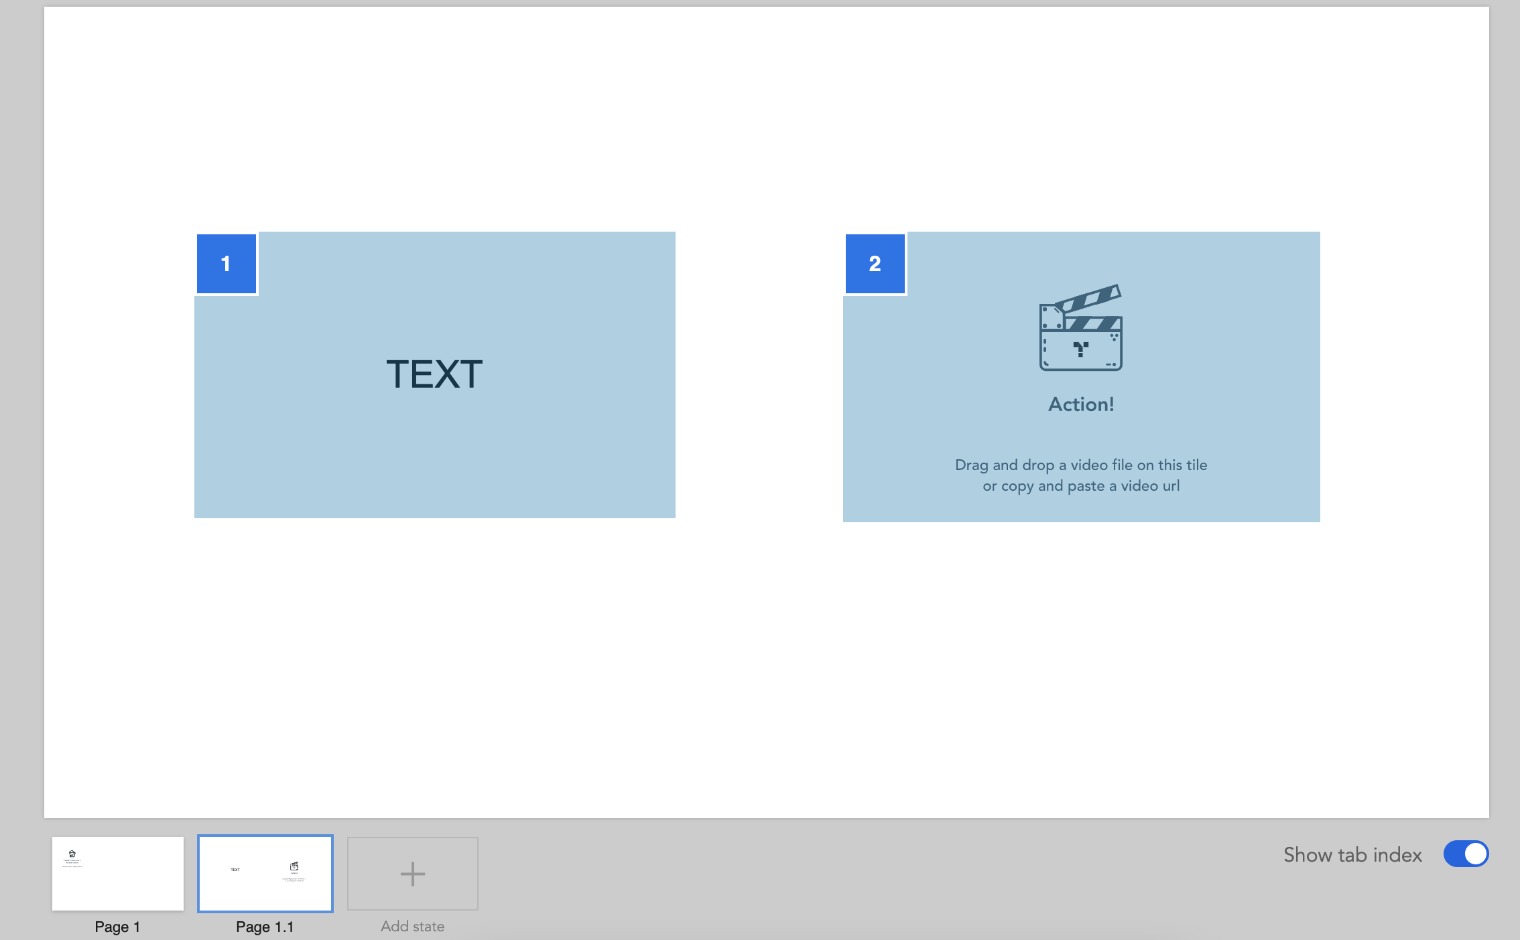Select the TEXT heading in first tile

[434, 374]
